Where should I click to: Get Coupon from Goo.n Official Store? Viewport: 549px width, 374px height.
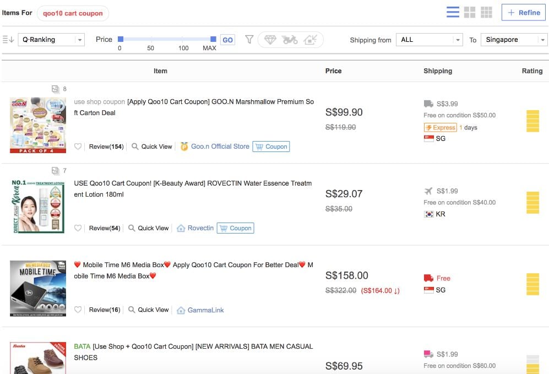[271, 147]
